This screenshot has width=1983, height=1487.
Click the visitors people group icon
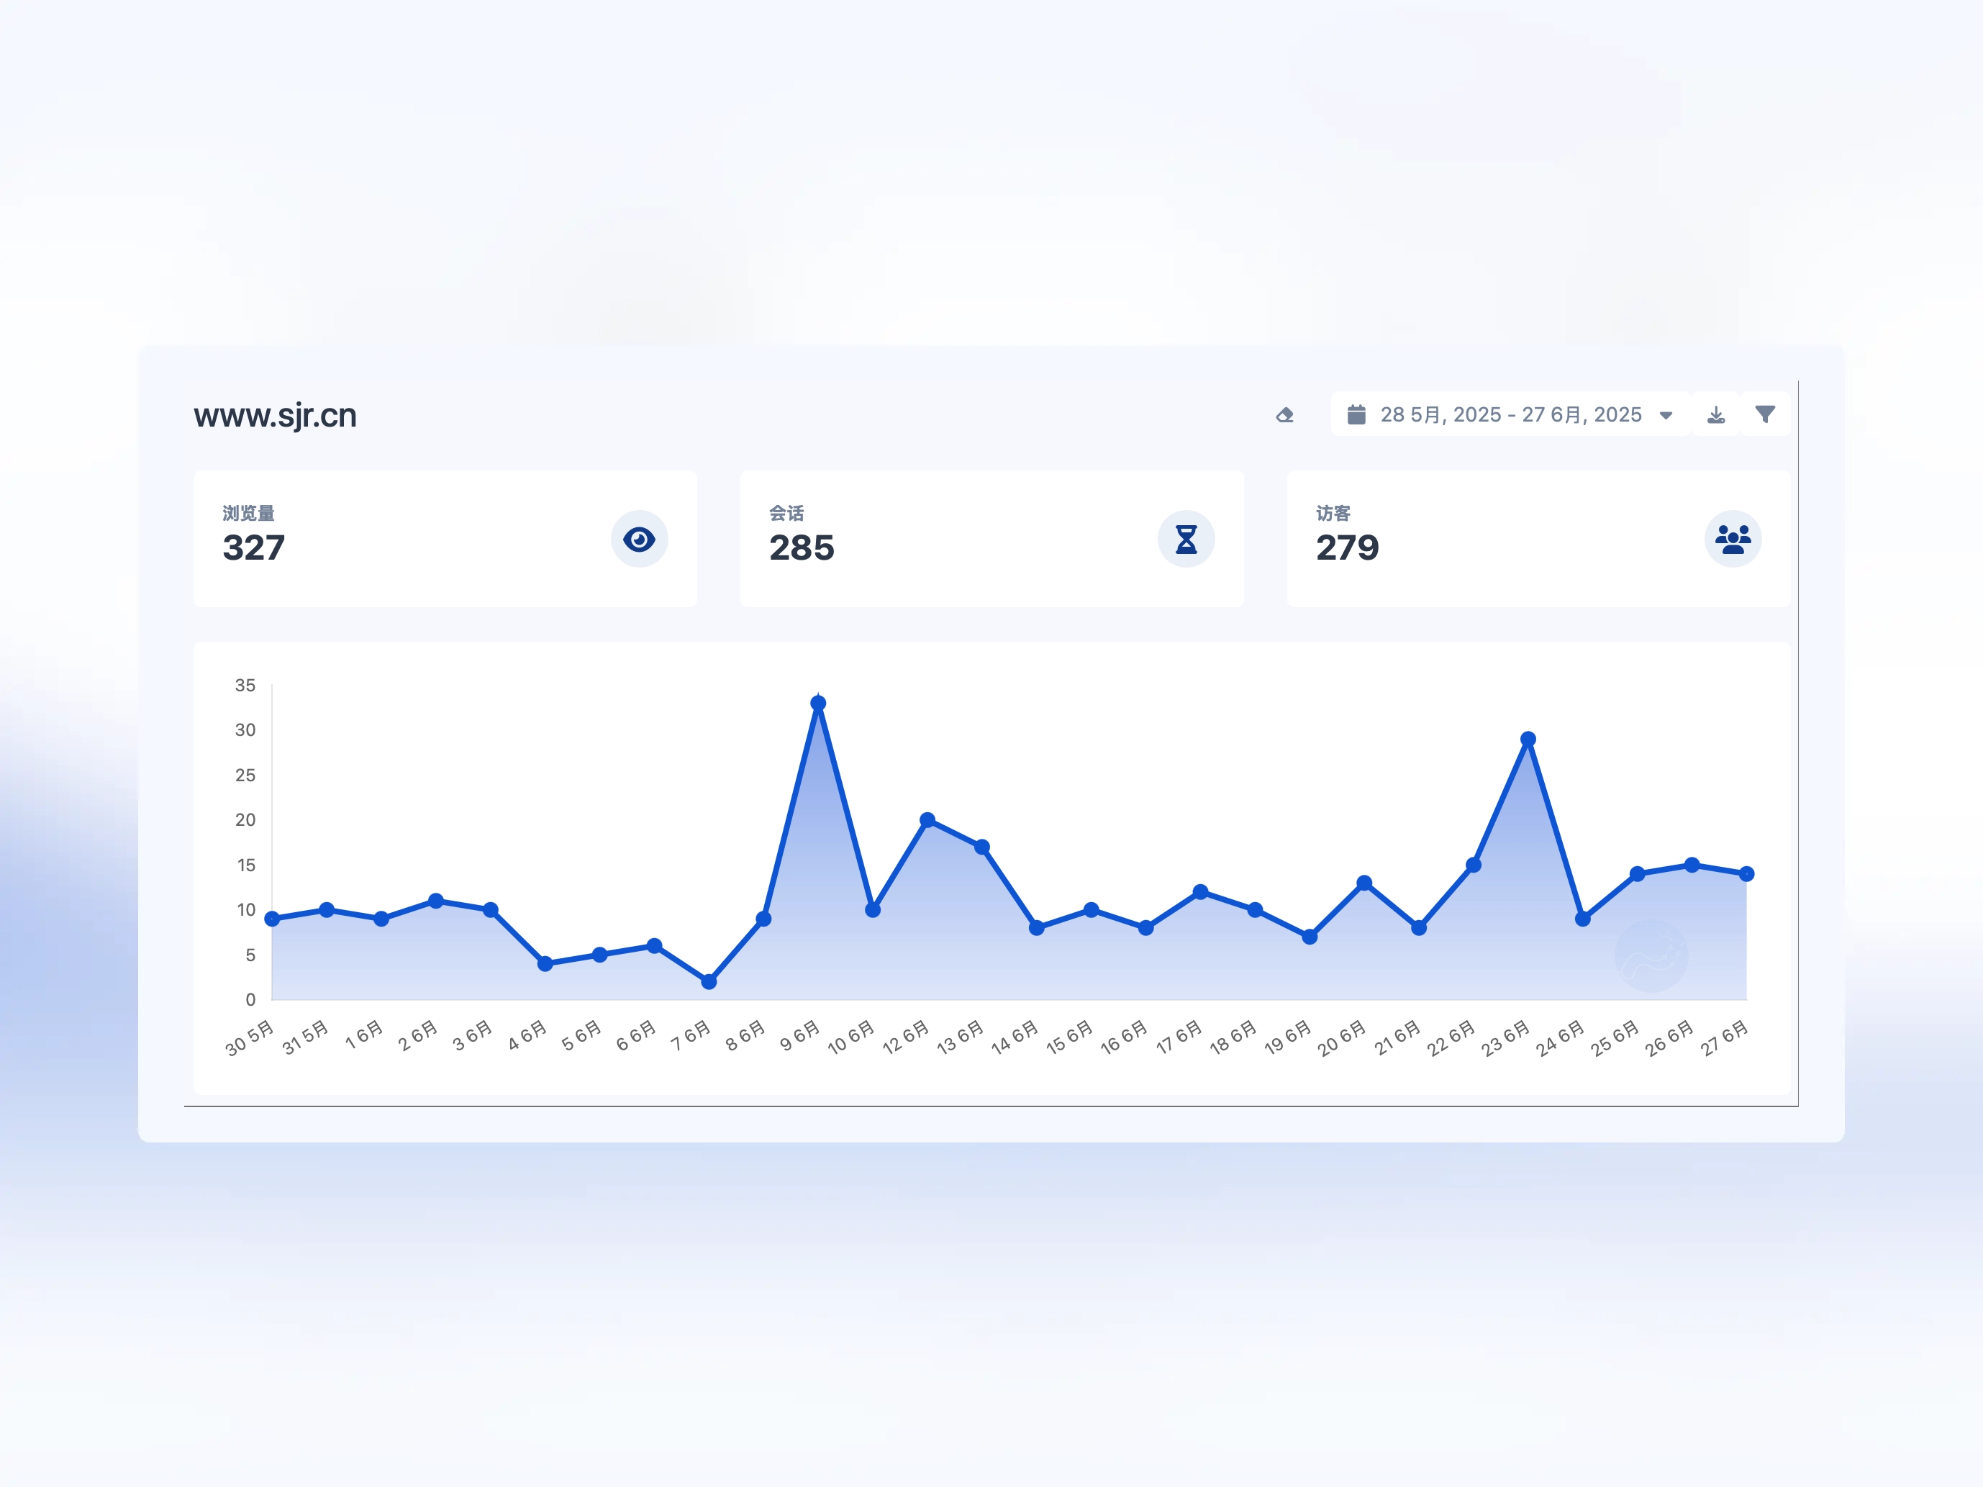[x=1732, y=539]
